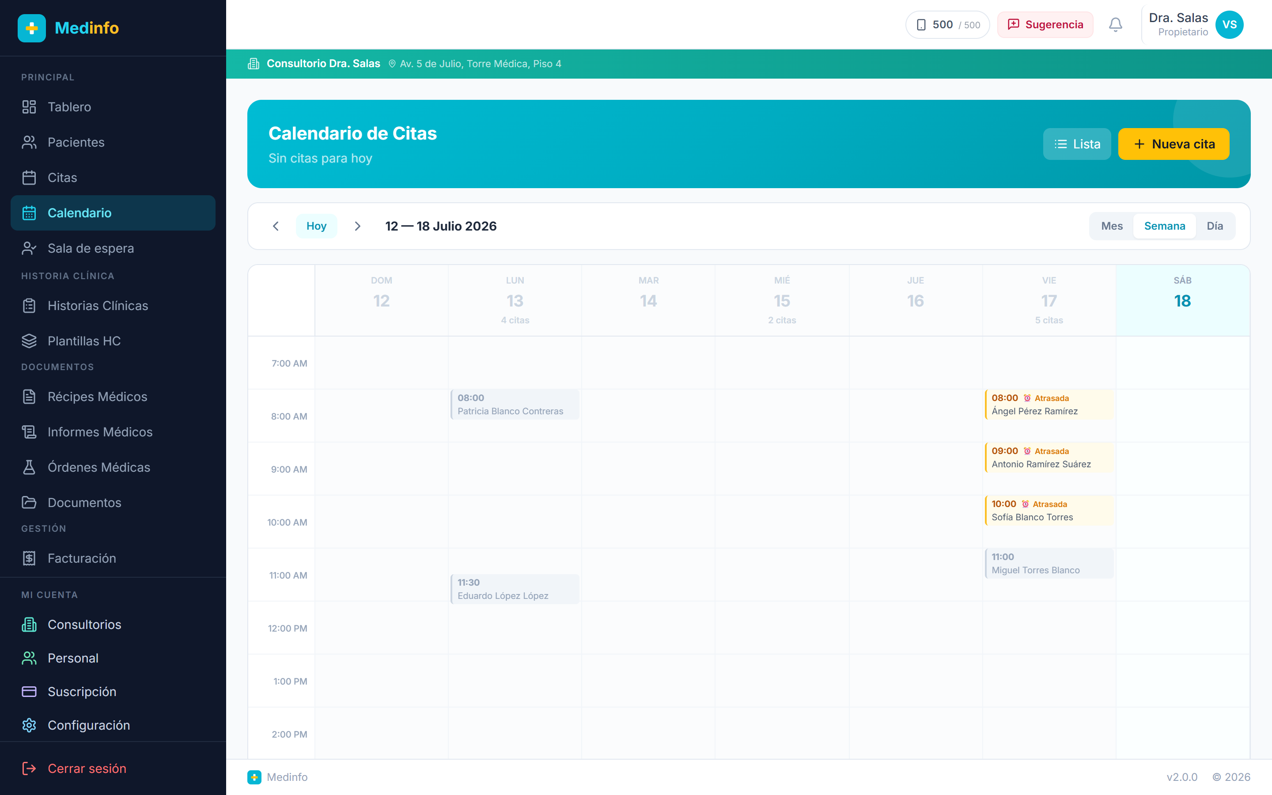
Task: Click the 12 — 18 Julio 2026 date range
Action: point(440,226)
